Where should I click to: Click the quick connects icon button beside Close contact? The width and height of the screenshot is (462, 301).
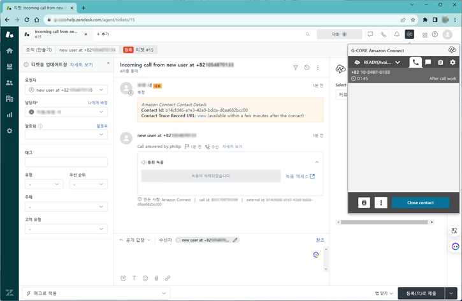click(x=364, y=203)
